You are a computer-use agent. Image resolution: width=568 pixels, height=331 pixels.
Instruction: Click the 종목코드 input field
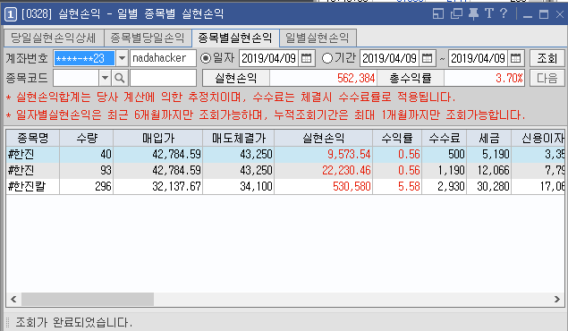tap(76, 78)
